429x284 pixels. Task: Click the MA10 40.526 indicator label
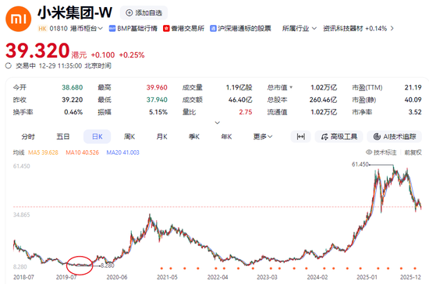(83, 153)
